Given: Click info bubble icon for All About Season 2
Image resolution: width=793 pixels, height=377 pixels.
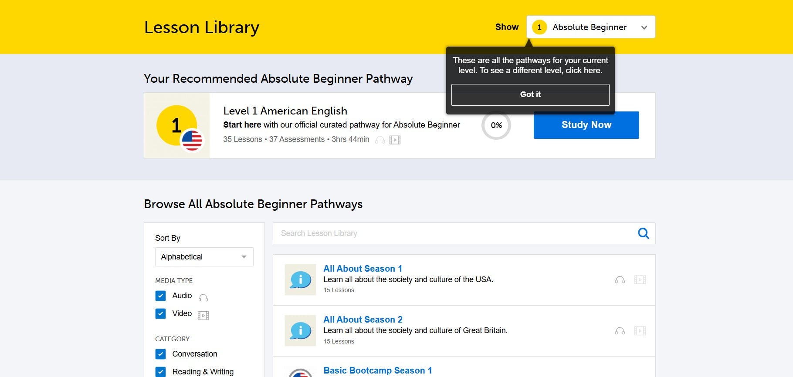Looking at the screenshot, I should (x=300, y=330).
